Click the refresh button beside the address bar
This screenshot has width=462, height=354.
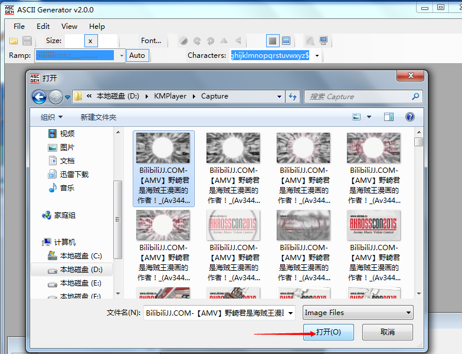[x=293, y=96]
